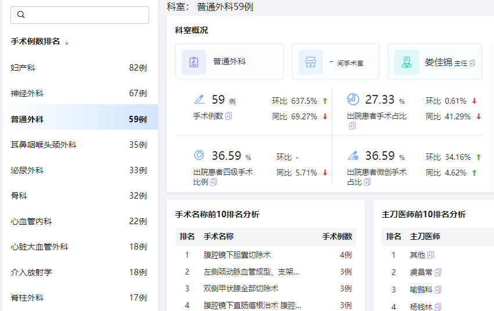Click 手术名称前10排名分析 panel title

click(217, 214)
